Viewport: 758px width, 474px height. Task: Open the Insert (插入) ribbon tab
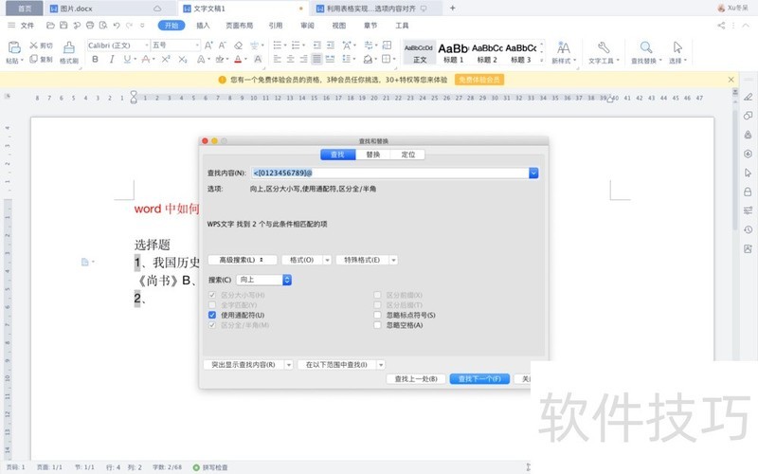(203, 26)
